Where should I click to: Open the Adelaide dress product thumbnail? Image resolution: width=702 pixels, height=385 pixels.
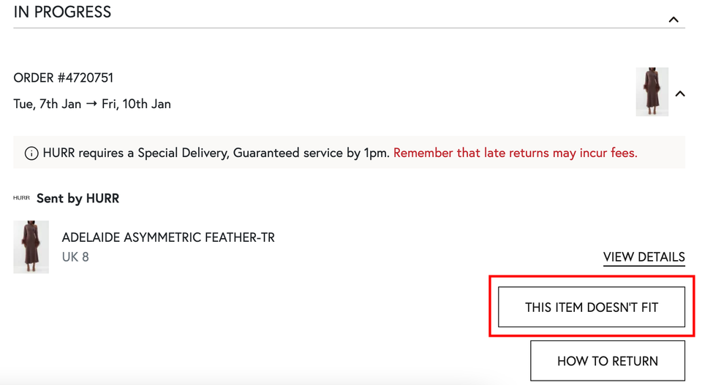[31, 247]
